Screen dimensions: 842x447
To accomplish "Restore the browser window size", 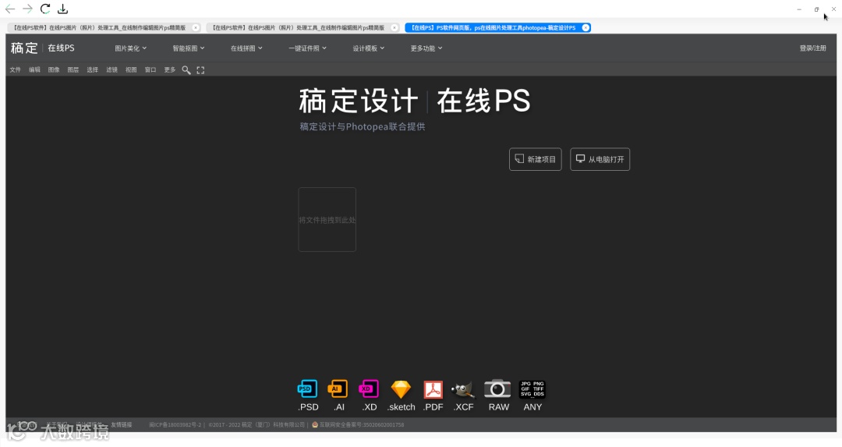I will coord(817,9).
